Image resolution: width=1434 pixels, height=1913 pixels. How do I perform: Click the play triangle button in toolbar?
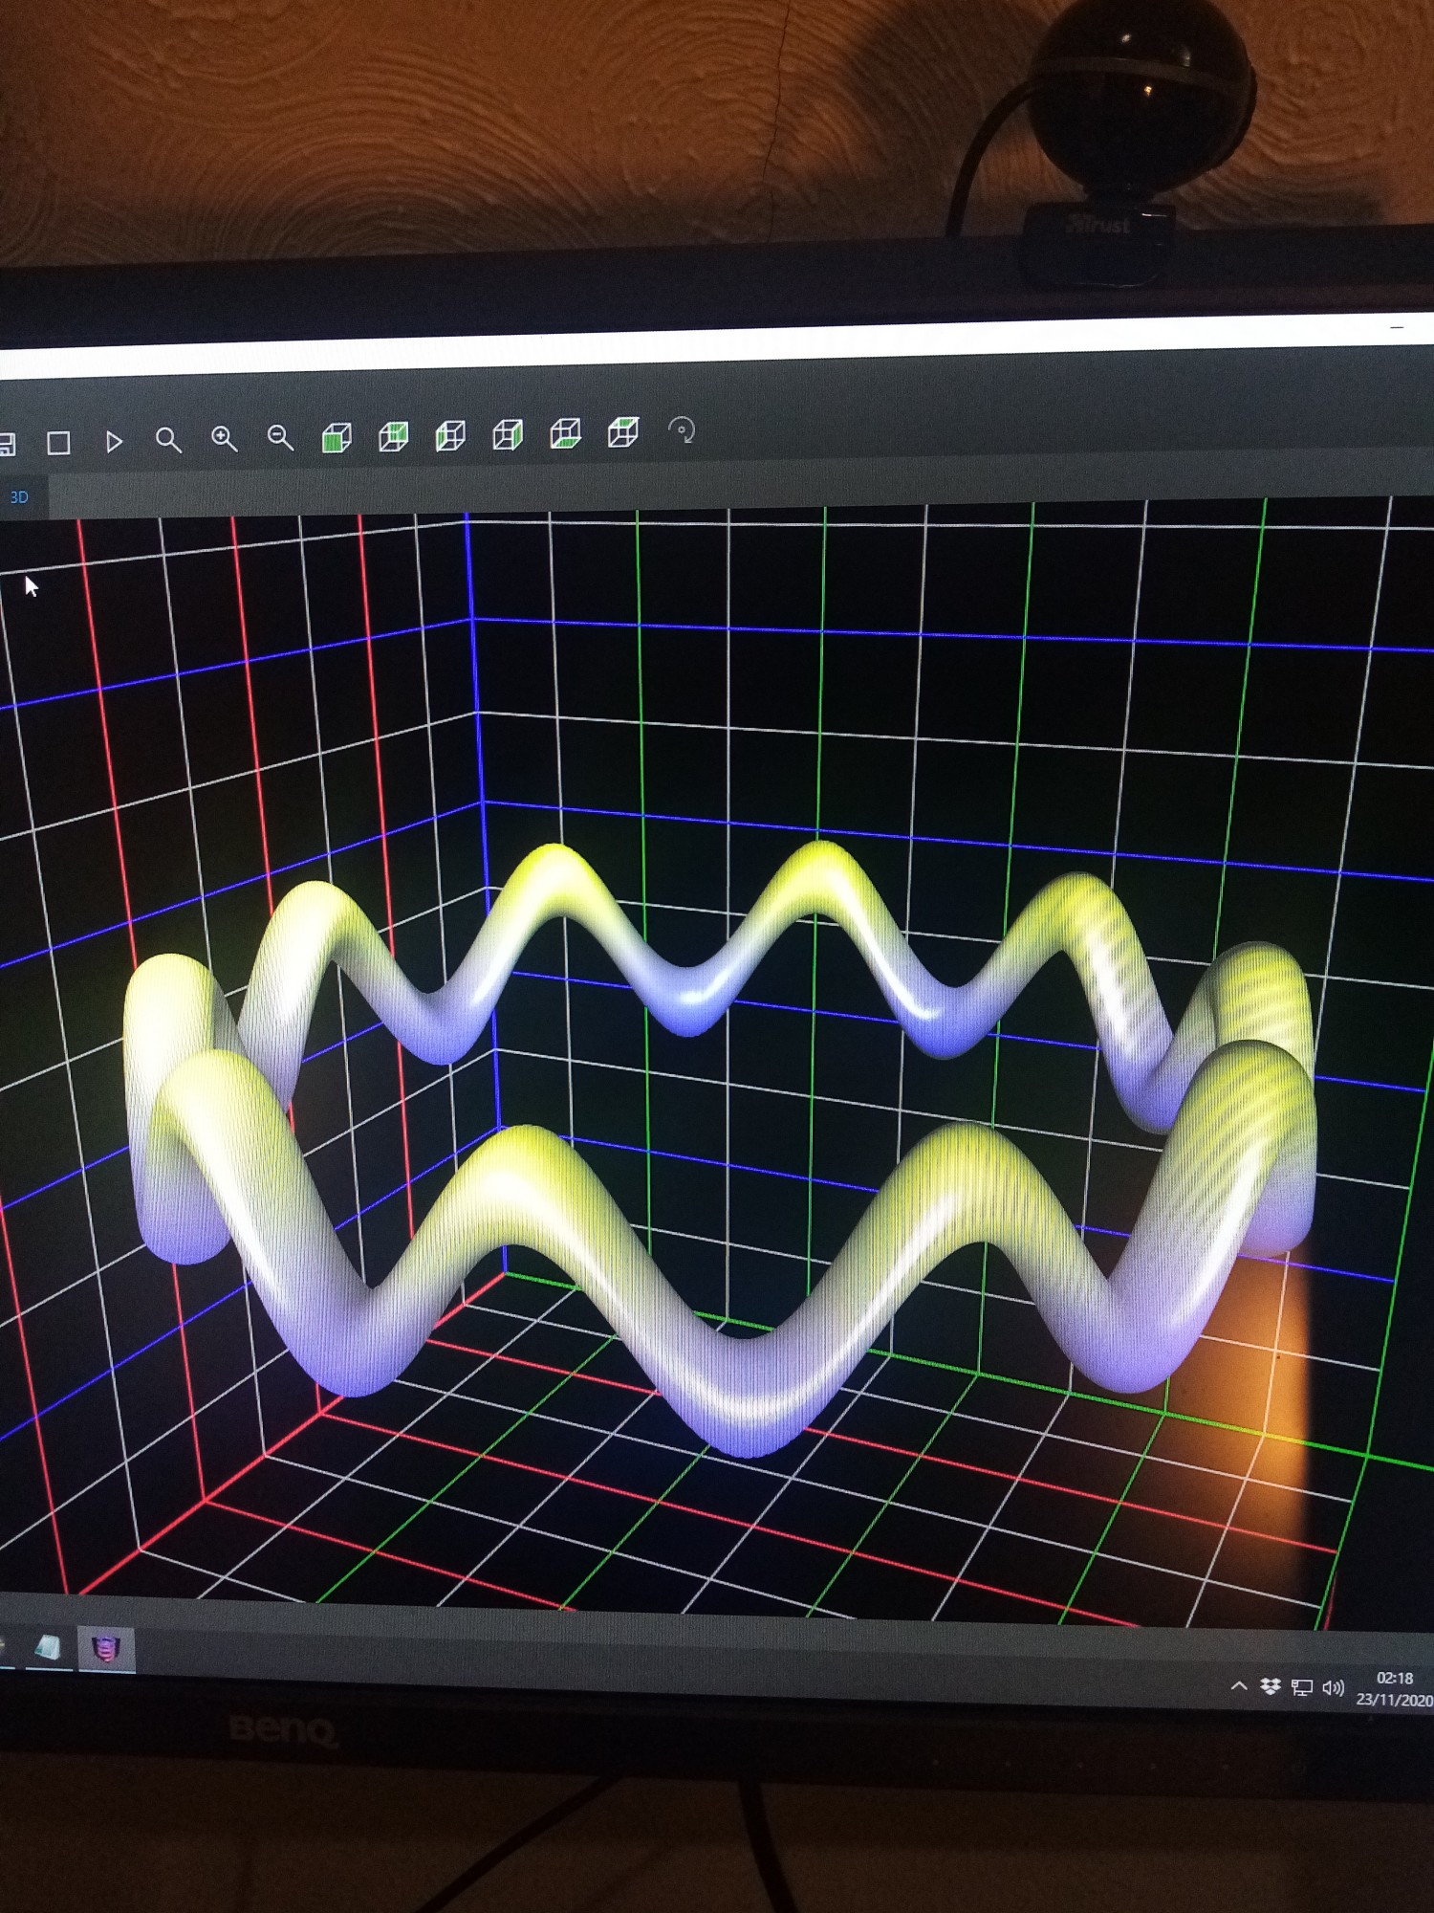tap(114, 442)
